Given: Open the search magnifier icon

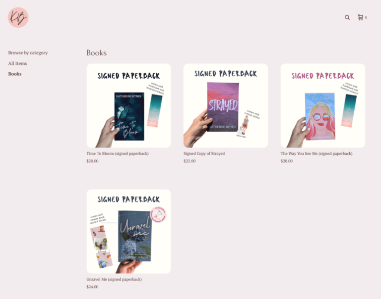Looking at the screenshot, I should (x=347, y=17).
